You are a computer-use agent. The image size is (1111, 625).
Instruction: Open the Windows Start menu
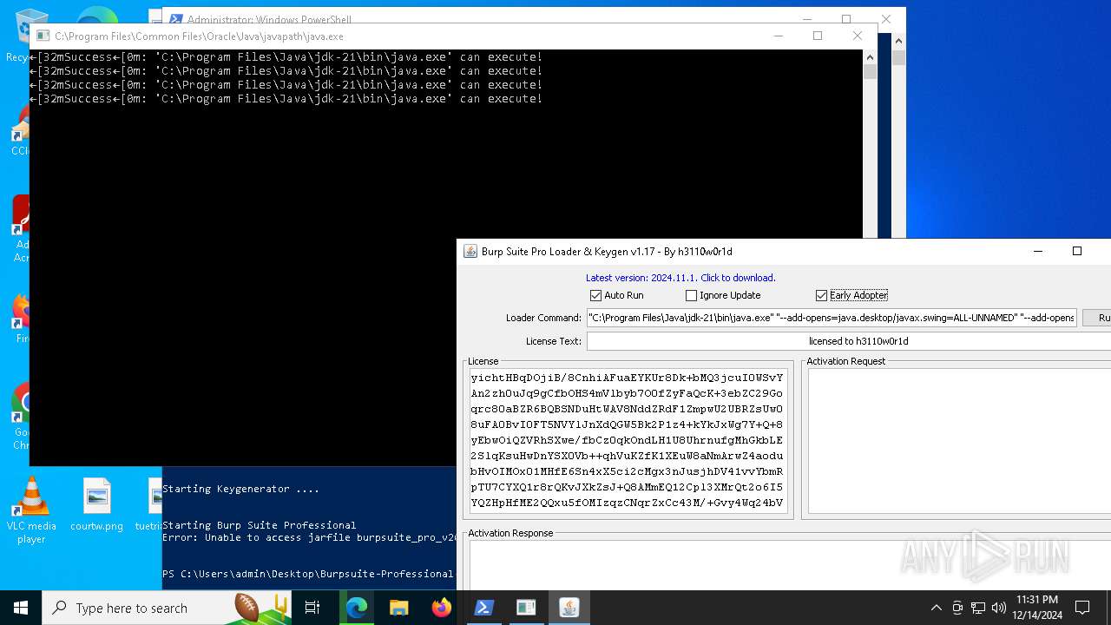pyautogui.click(x=21, y=608)
